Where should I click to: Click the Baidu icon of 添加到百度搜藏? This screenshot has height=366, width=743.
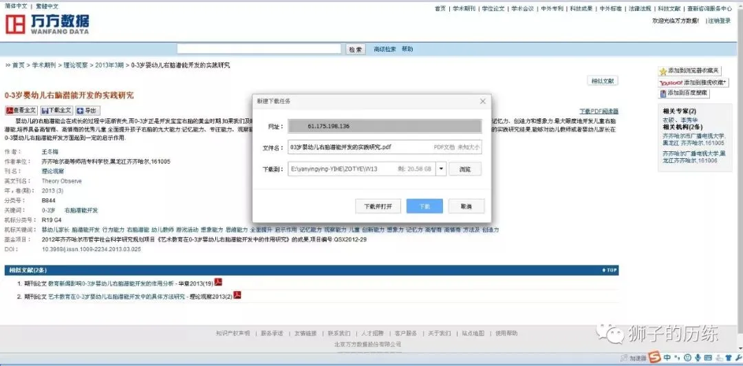click(663, 94)
